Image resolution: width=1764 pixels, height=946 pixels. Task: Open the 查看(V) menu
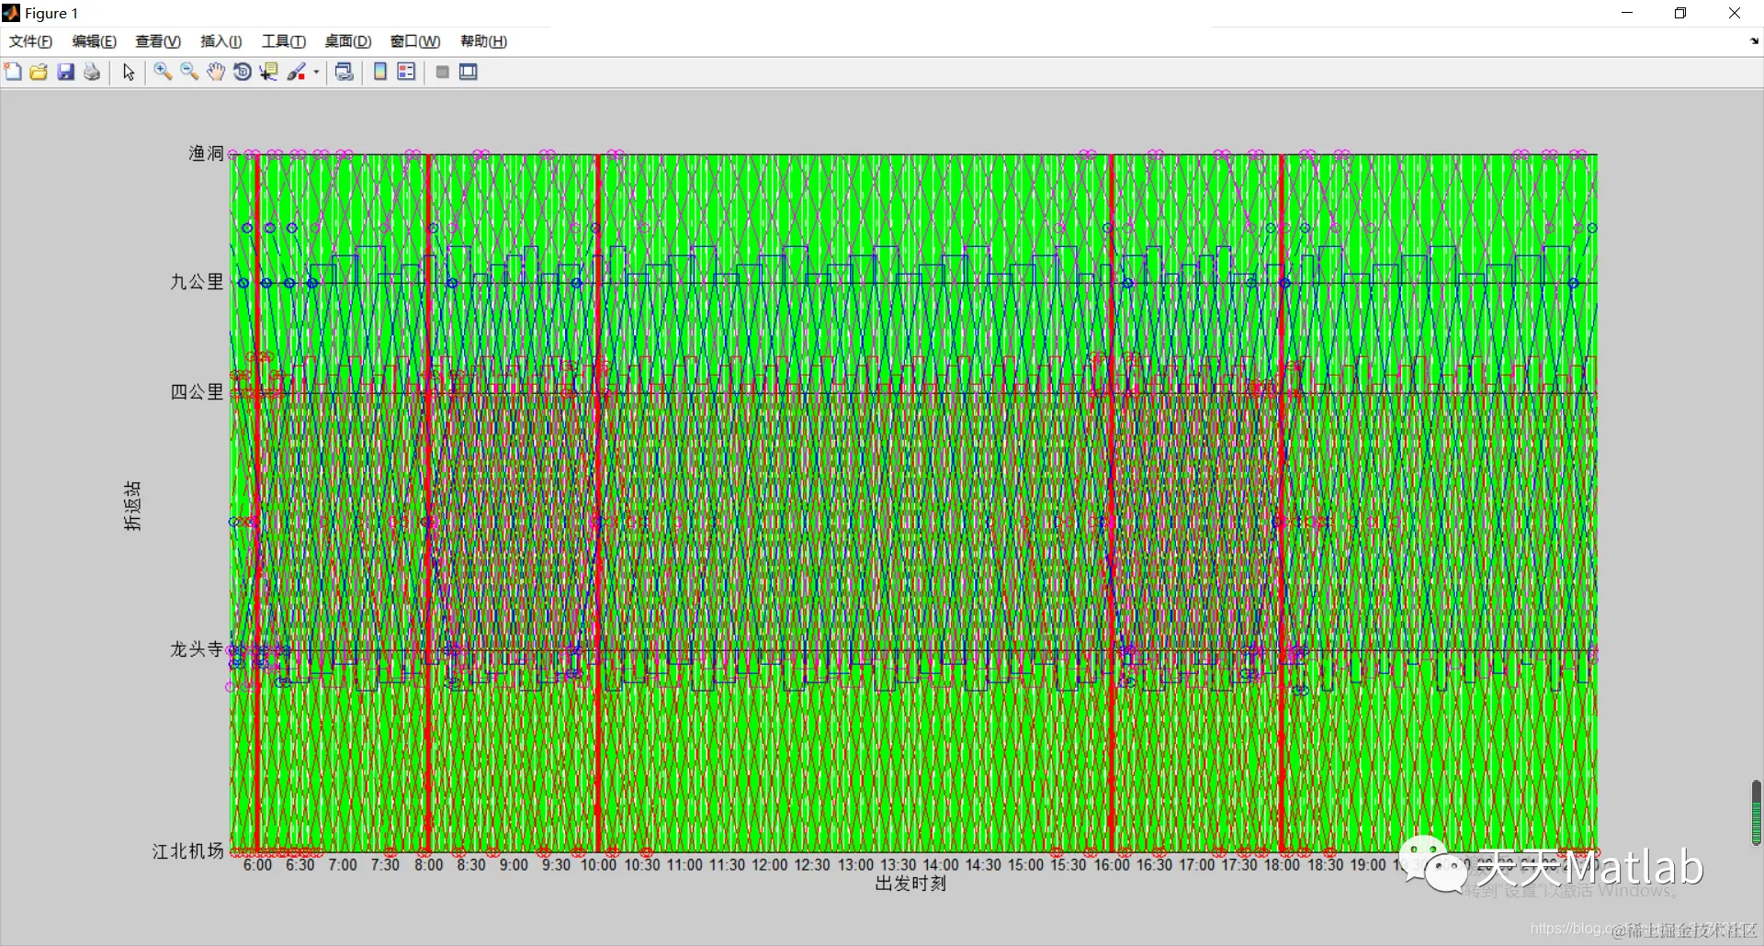pos(158,41)
